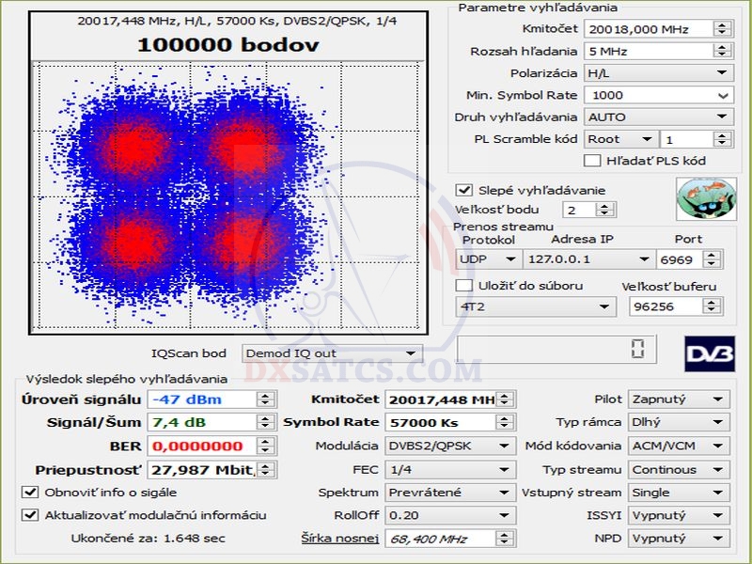Expand the Protokol UDP dropdown
This screenshot has width=752, height=564.
[511, 259]
